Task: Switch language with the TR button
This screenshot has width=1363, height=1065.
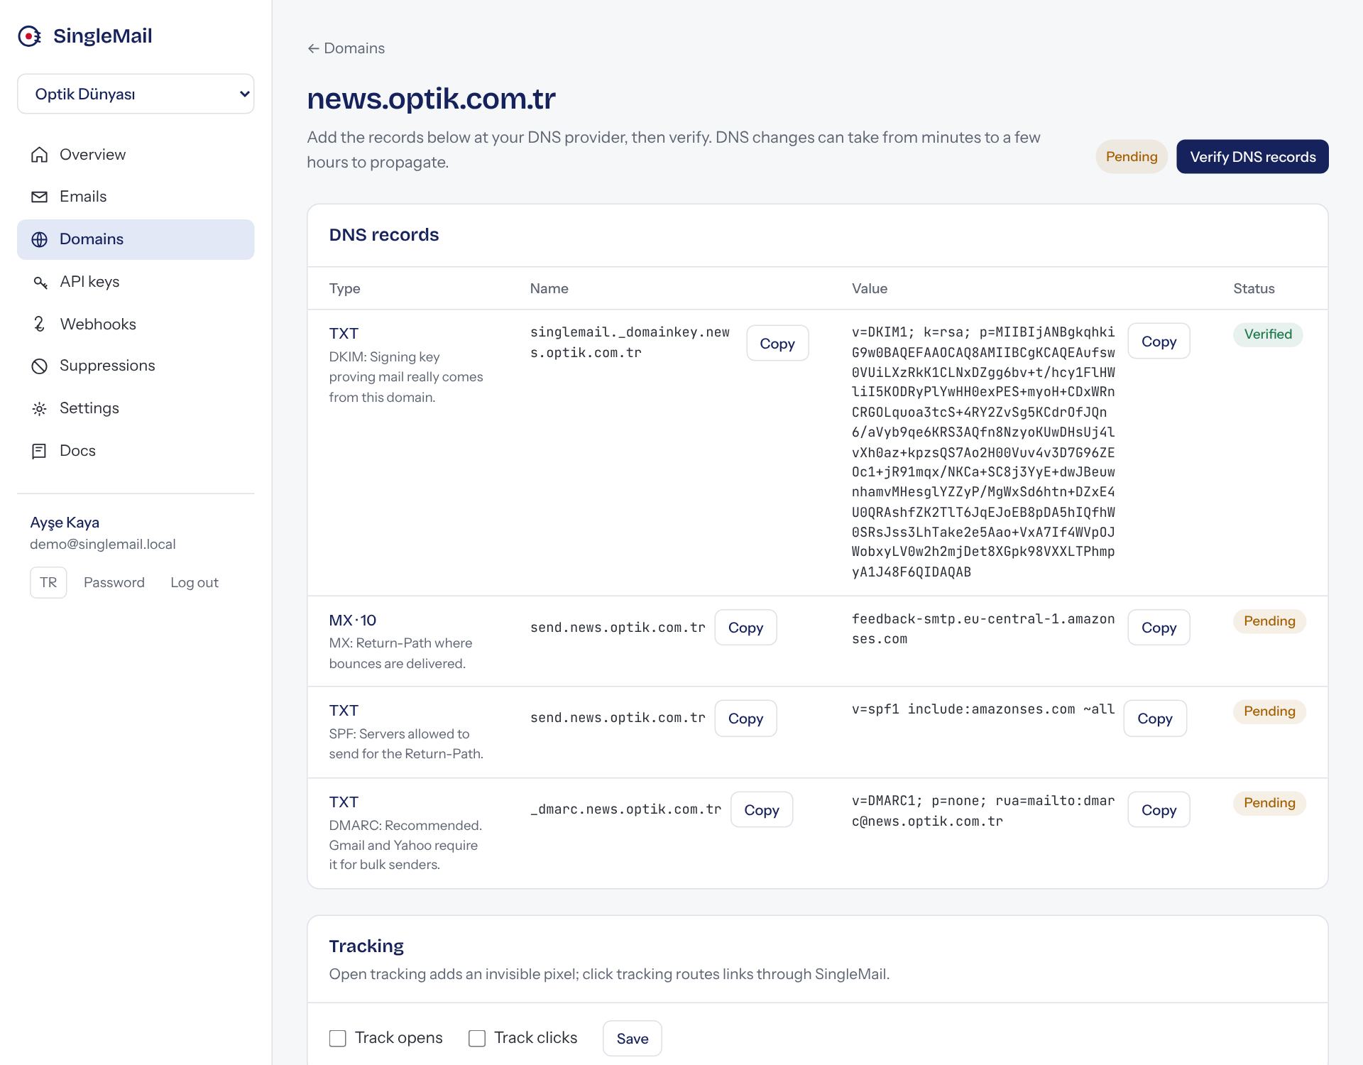Action: click(48, 582)
